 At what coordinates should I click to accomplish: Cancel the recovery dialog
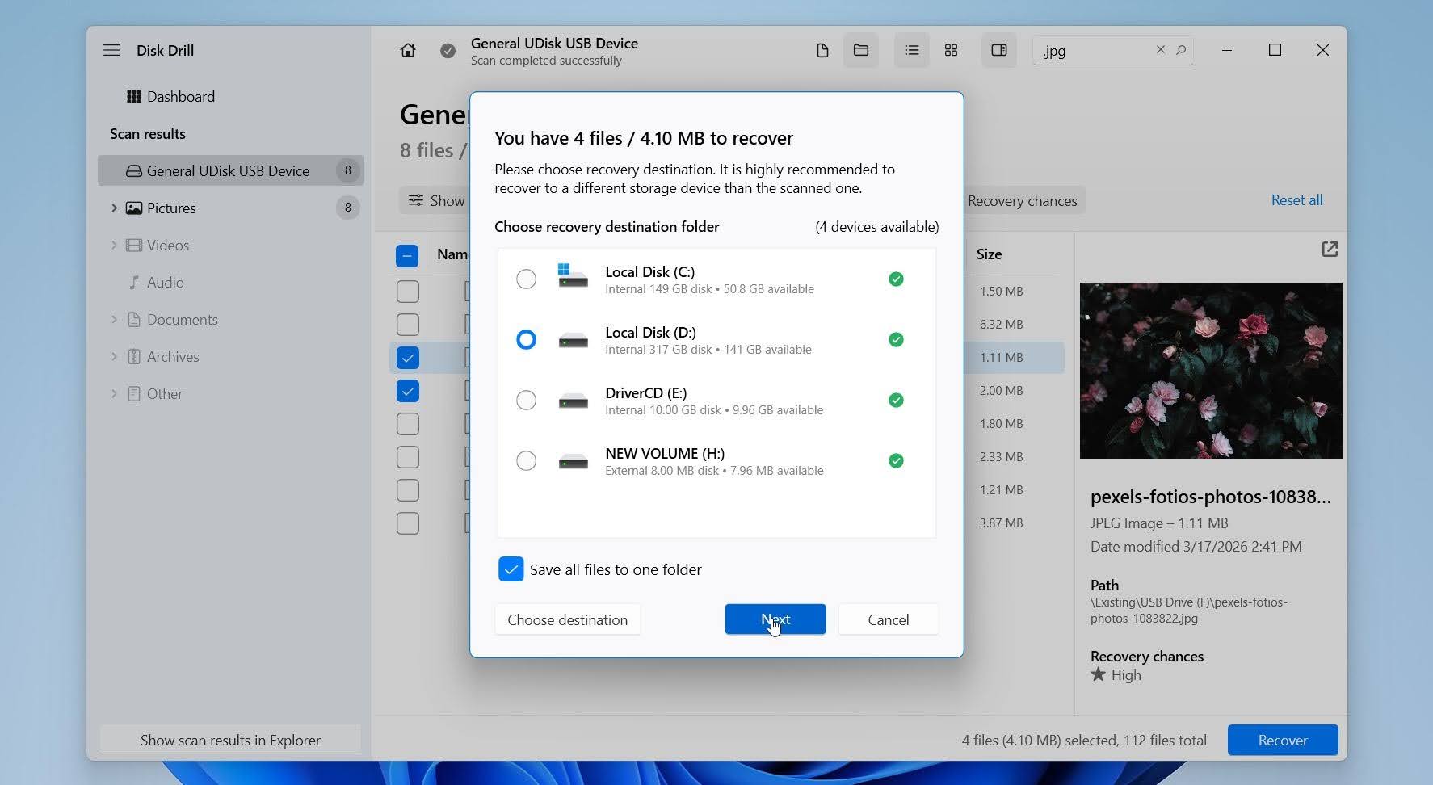889,619
